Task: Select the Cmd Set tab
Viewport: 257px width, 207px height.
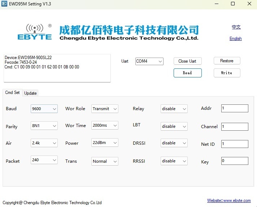Action: pos(13,93)
